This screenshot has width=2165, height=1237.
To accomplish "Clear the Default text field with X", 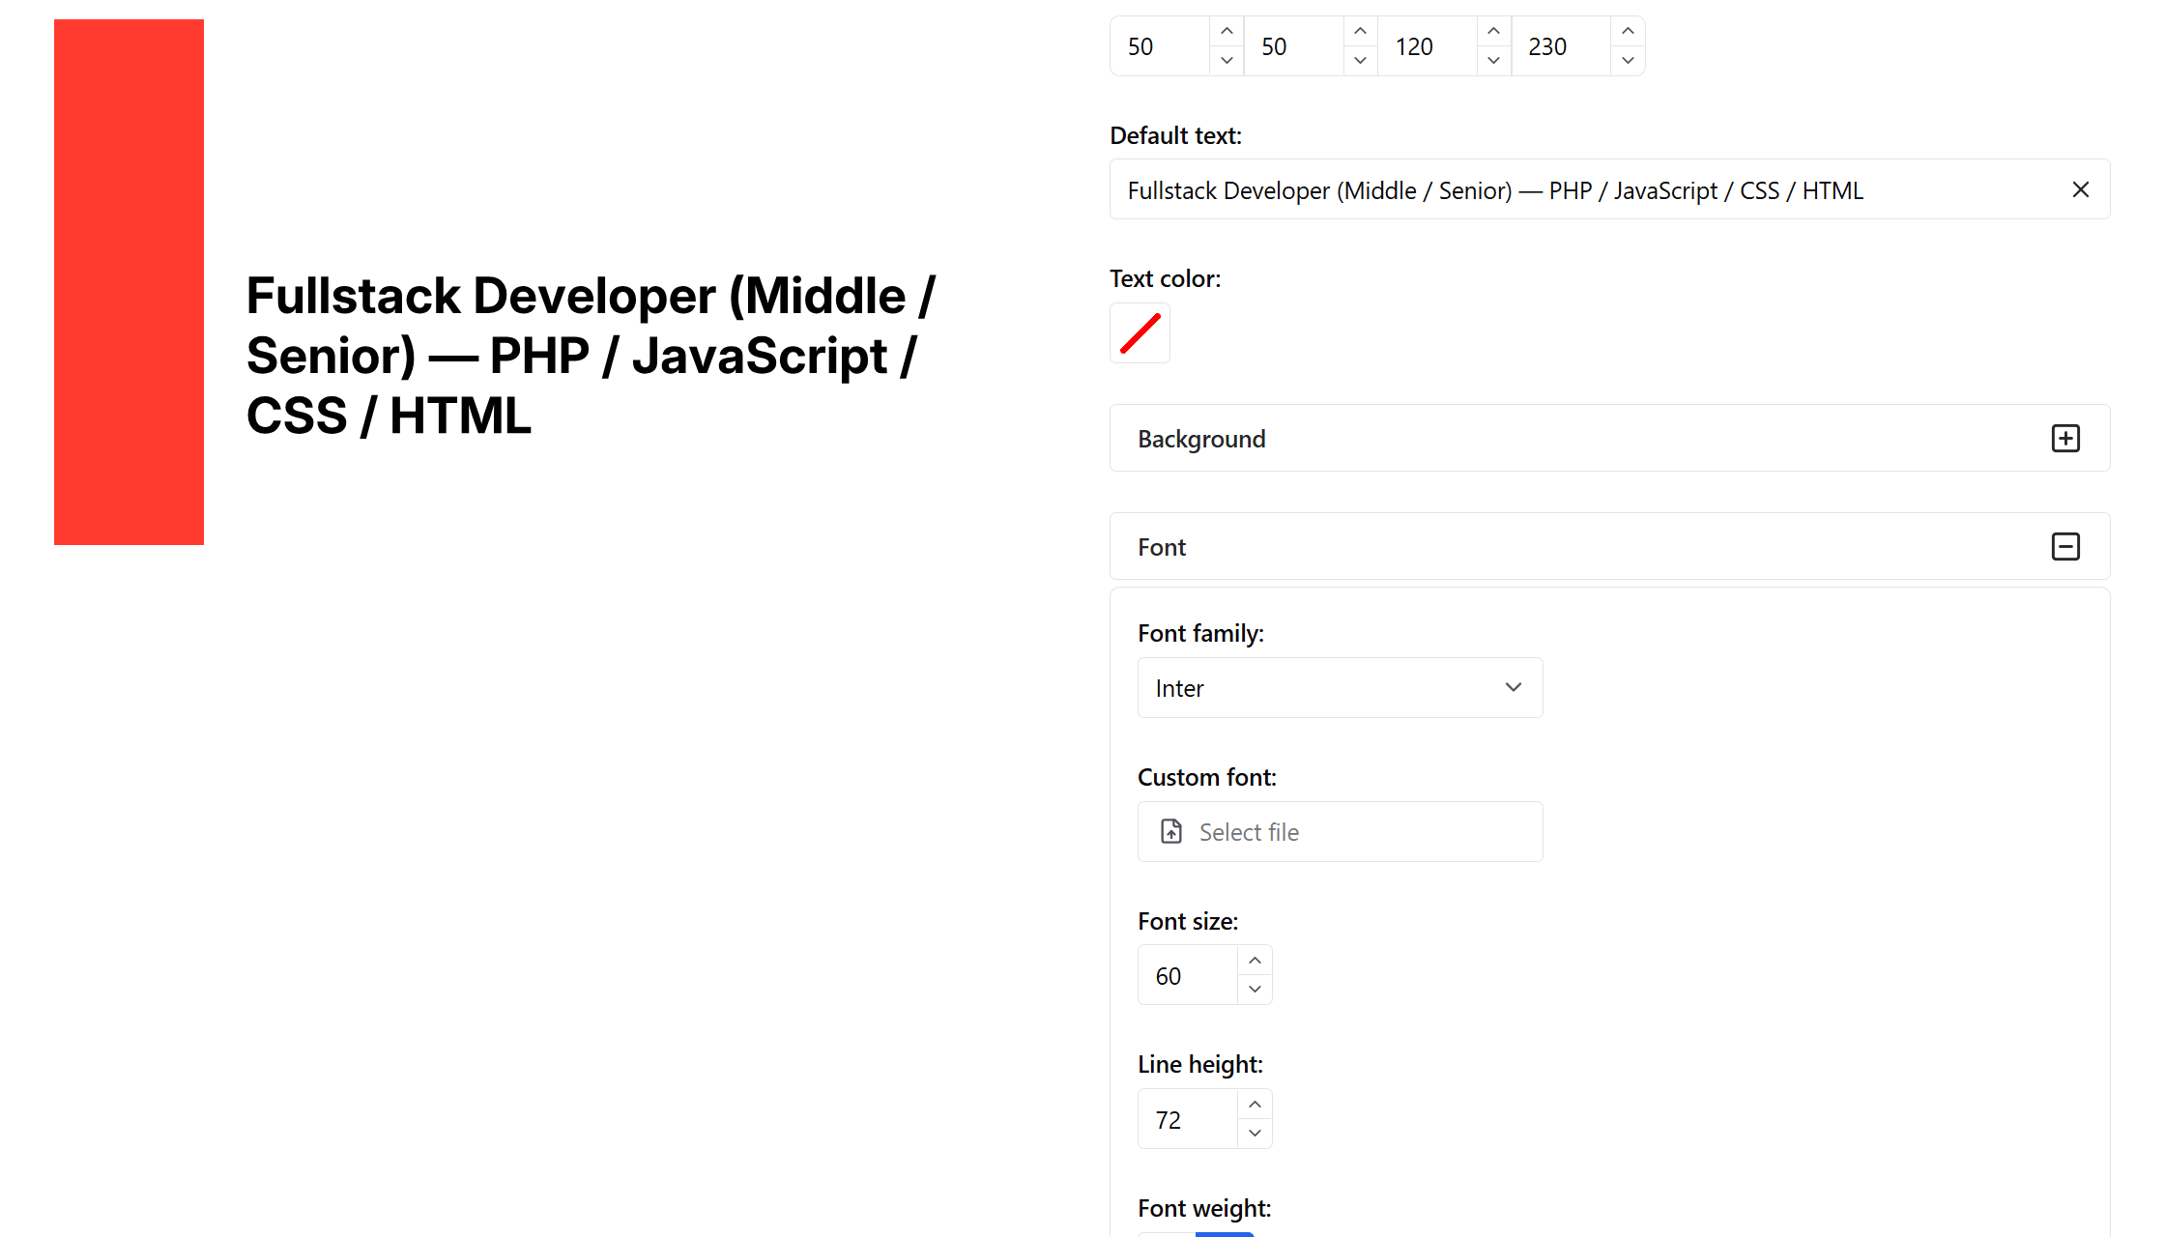I will click(2080, 189).
